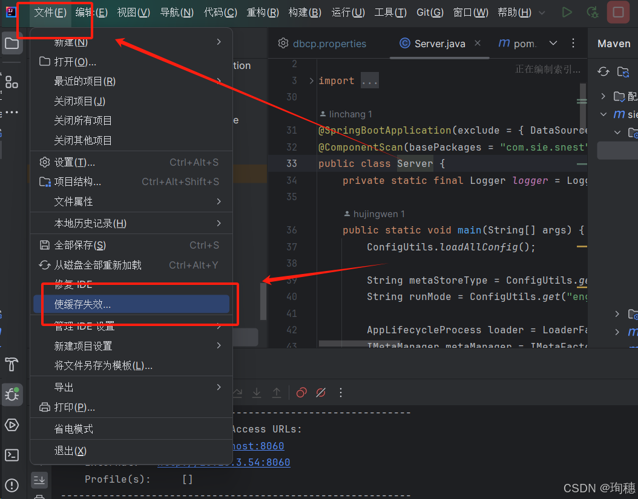The image size is (638, 499).
Task: Click scroll to end console icon
Action: coord(39,480)
